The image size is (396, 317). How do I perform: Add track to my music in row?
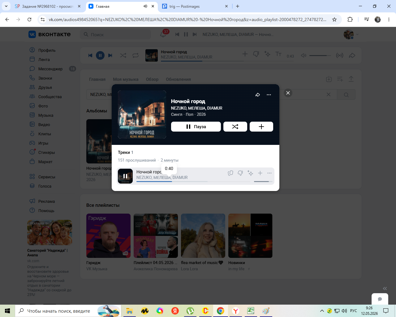[x=260, y=173]
